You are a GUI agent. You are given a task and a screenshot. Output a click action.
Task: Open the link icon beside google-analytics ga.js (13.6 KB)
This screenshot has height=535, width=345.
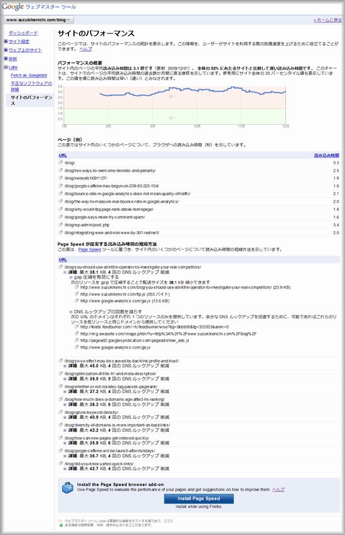pyautogui.click(x=77, y=300)
